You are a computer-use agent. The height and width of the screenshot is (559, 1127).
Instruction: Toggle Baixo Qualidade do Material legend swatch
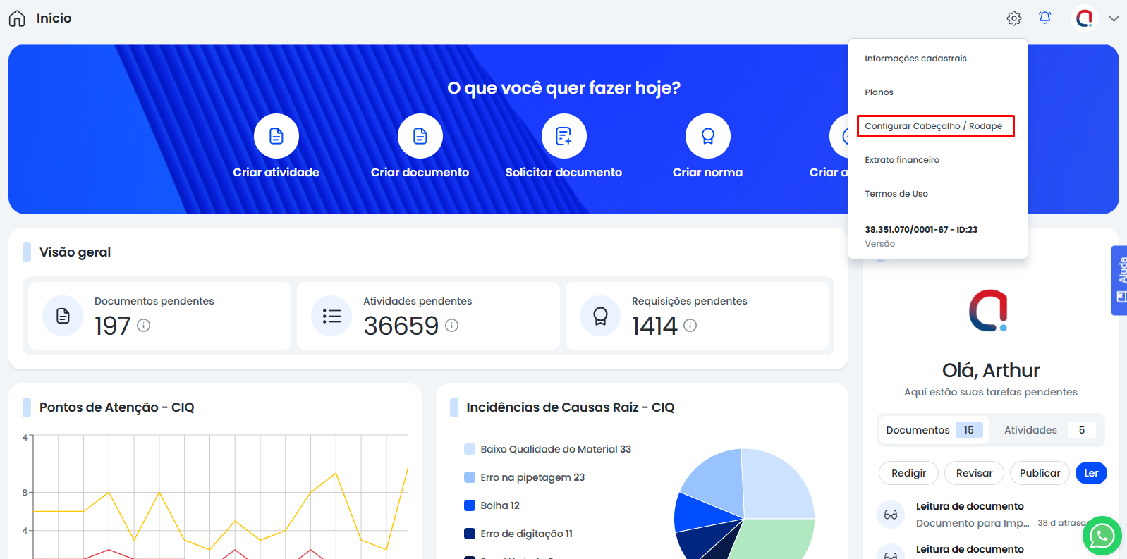click(x=470, y=449)
